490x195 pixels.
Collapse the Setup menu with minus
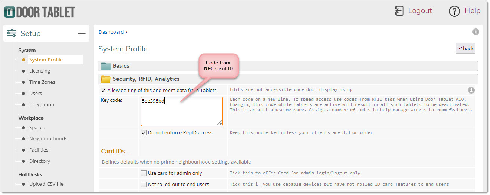point(81,33)
